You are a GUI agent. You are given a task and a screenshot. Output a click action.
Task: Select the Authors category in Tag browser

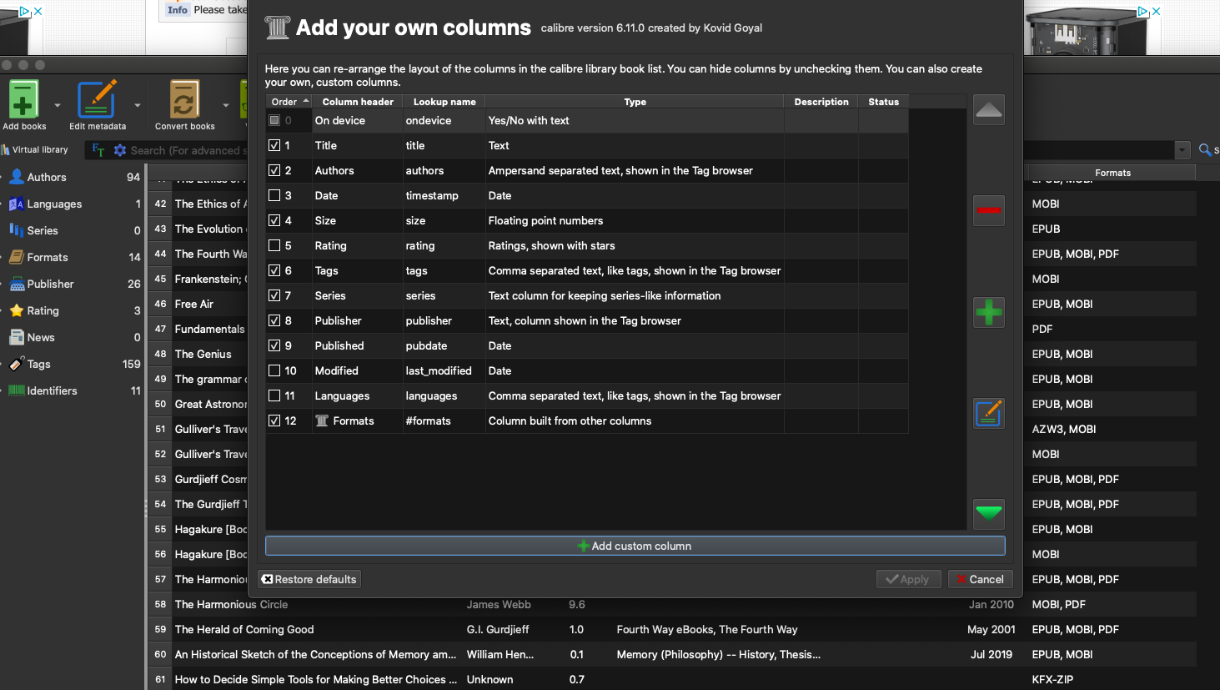(x=47, y=177)
